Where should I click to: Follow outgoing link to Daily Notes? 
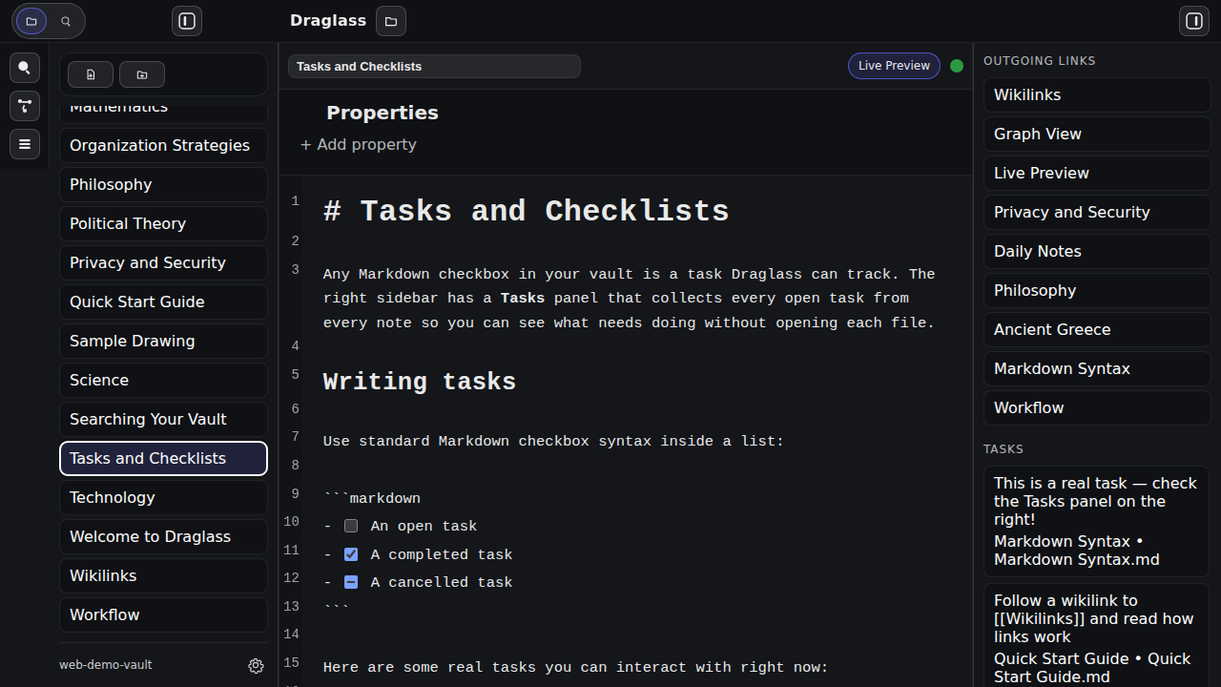point(1097,252)
